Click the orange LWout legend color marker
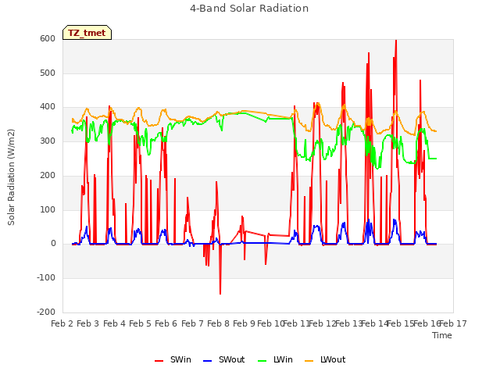 [x=309, y=361]
